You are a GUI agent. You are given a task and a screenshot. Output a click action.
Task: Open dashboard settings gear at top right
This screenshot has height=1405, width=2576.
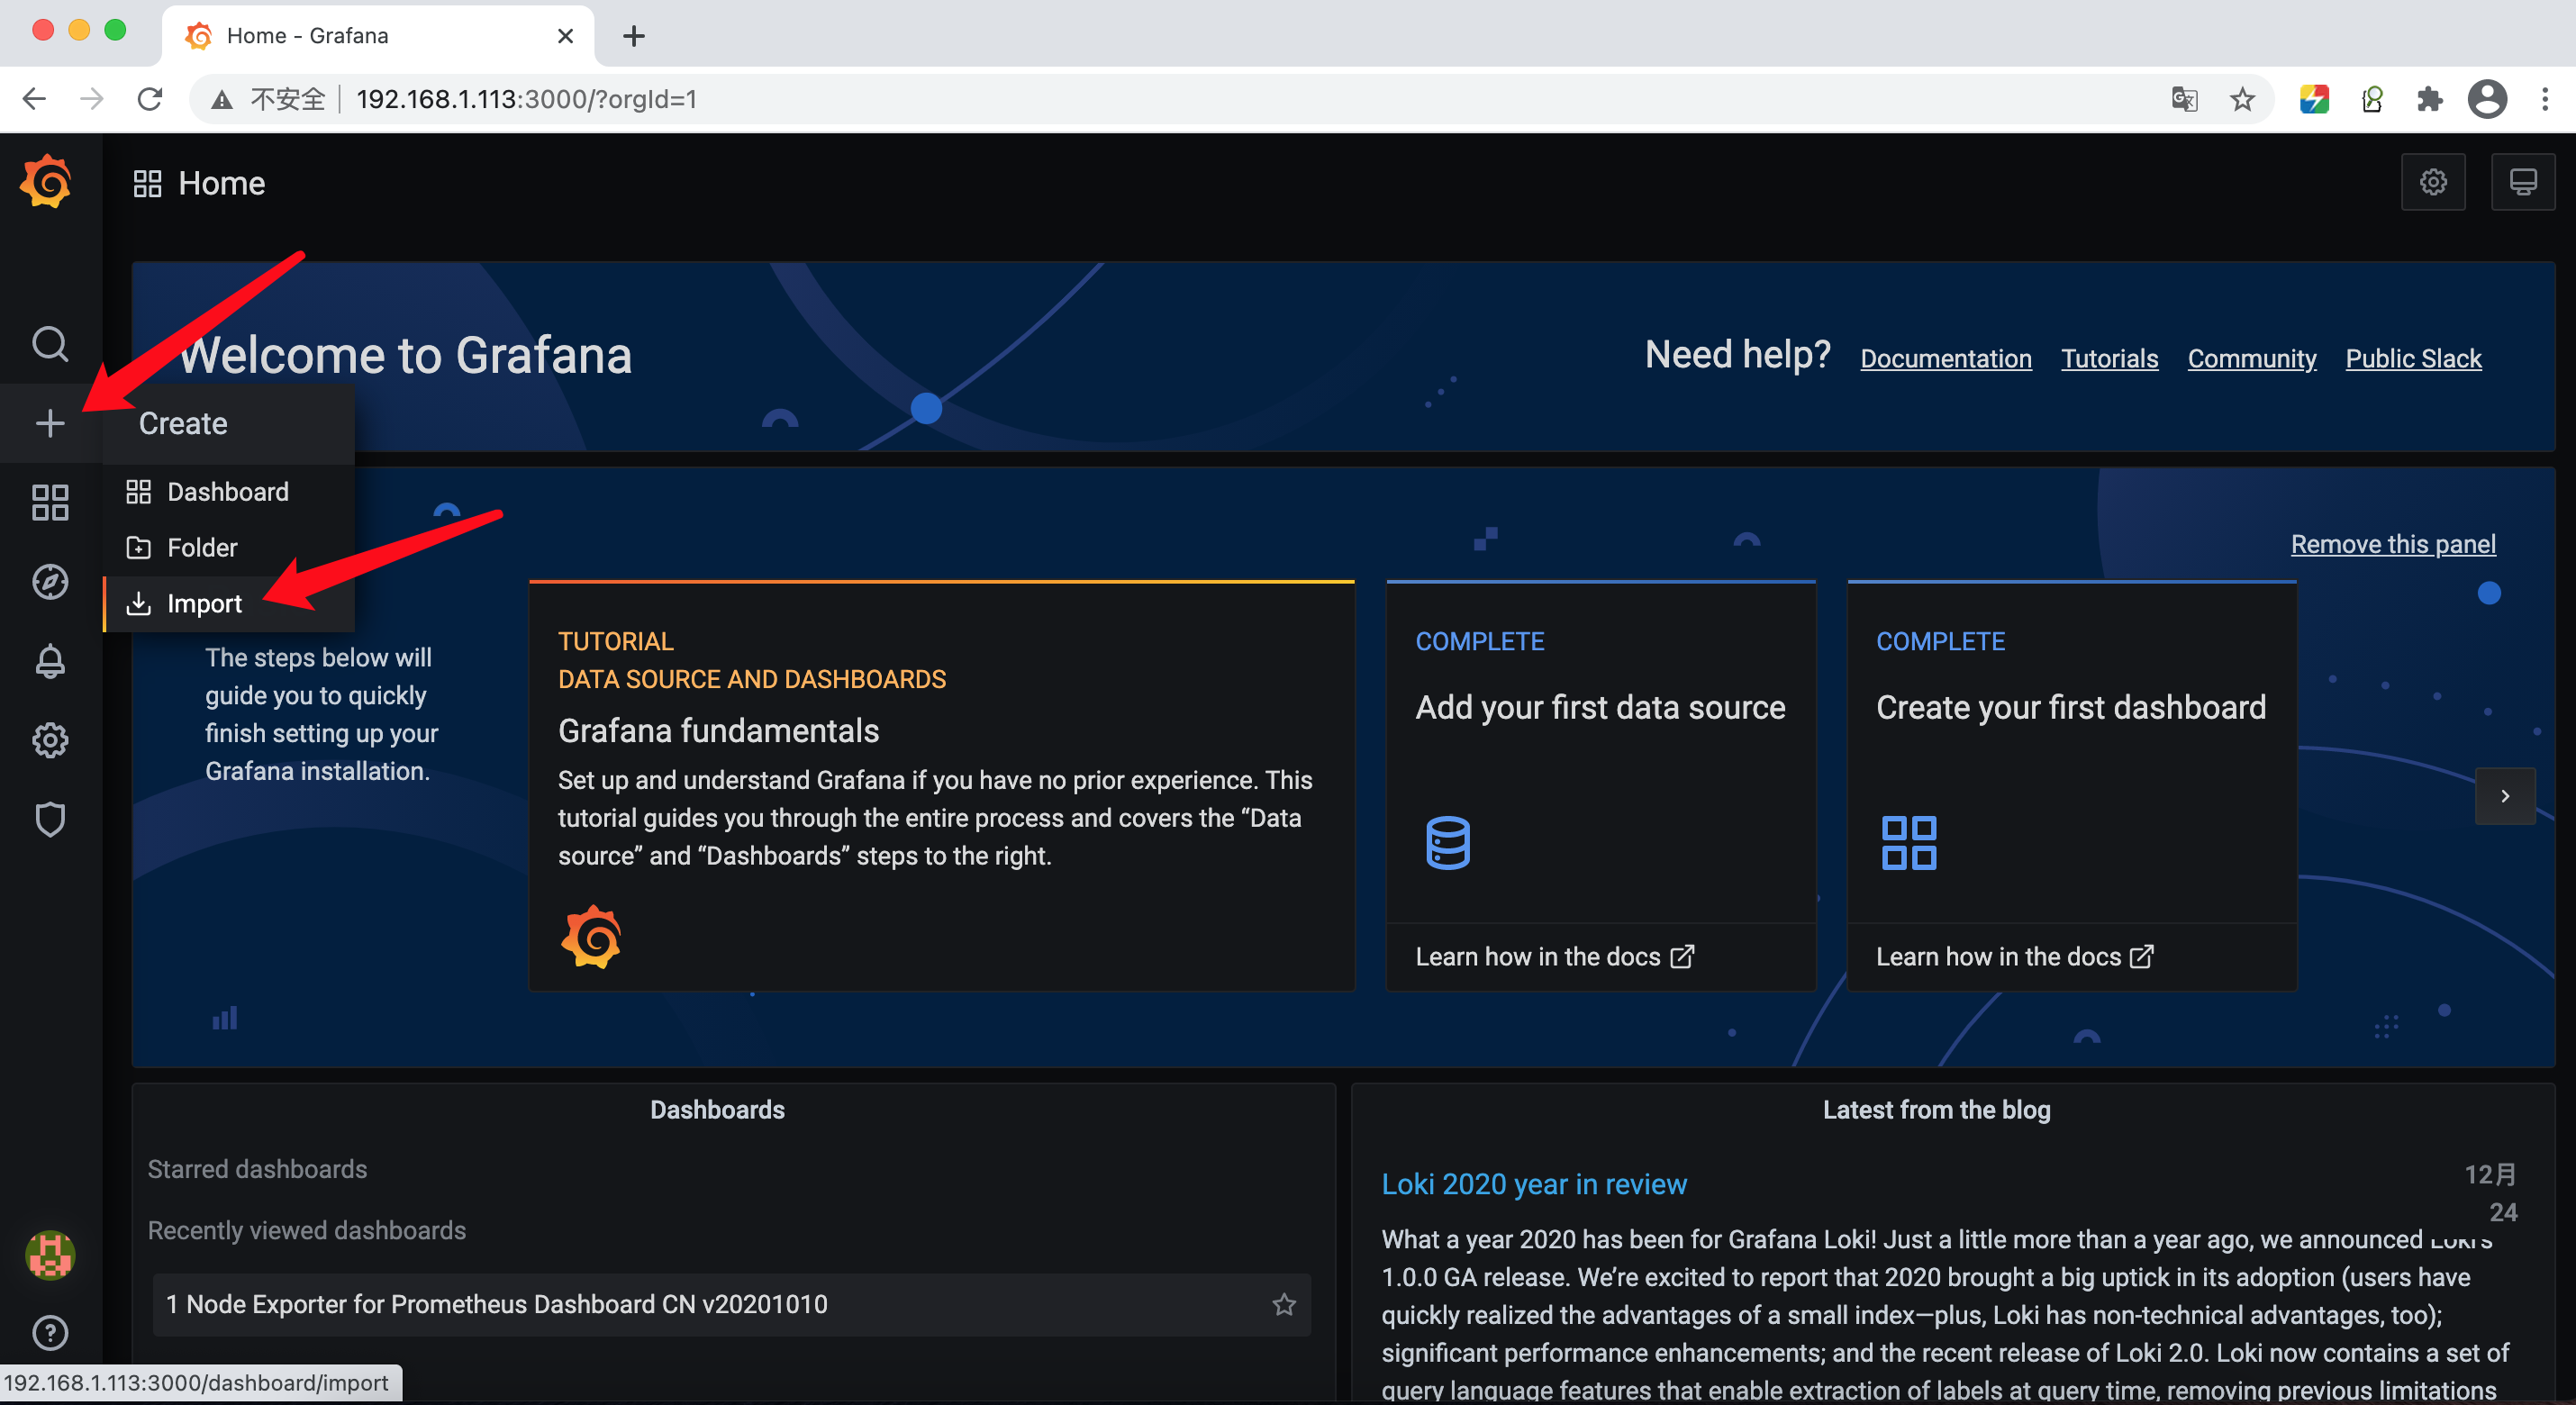(2433, 182)
